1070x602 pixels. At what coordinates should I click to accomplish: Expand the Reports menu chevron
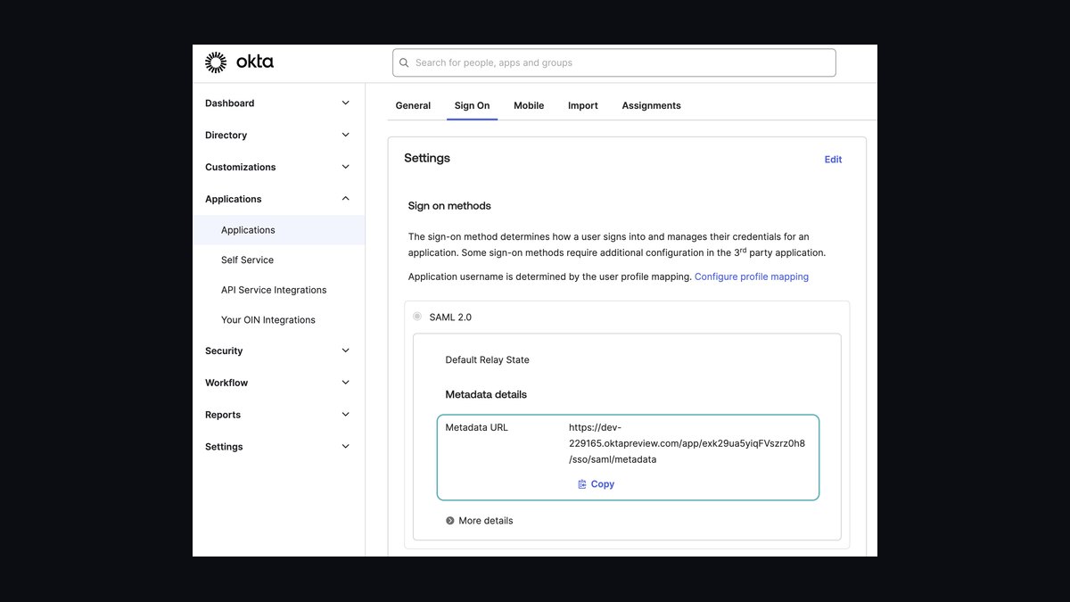pyautogui.click(x=346, y=415)
